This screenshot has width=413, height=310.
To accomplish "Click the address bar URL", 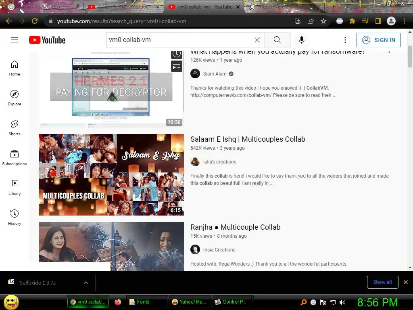I will pyautogui.click(x=122, y=21).
